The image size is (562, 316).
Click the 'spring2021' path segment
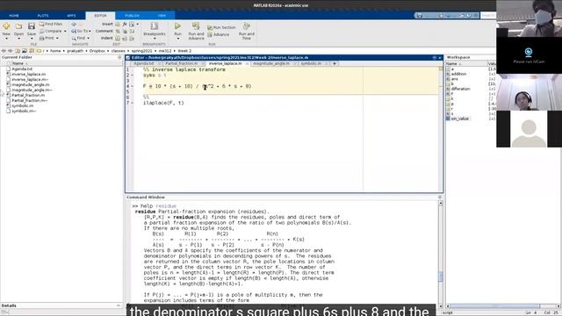[x=141, y=51]
